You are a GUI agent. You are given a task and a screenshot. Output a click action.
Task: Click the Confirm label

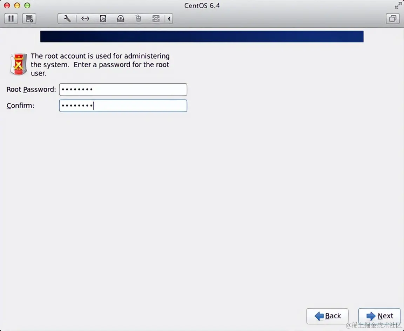tap(20, 106)
